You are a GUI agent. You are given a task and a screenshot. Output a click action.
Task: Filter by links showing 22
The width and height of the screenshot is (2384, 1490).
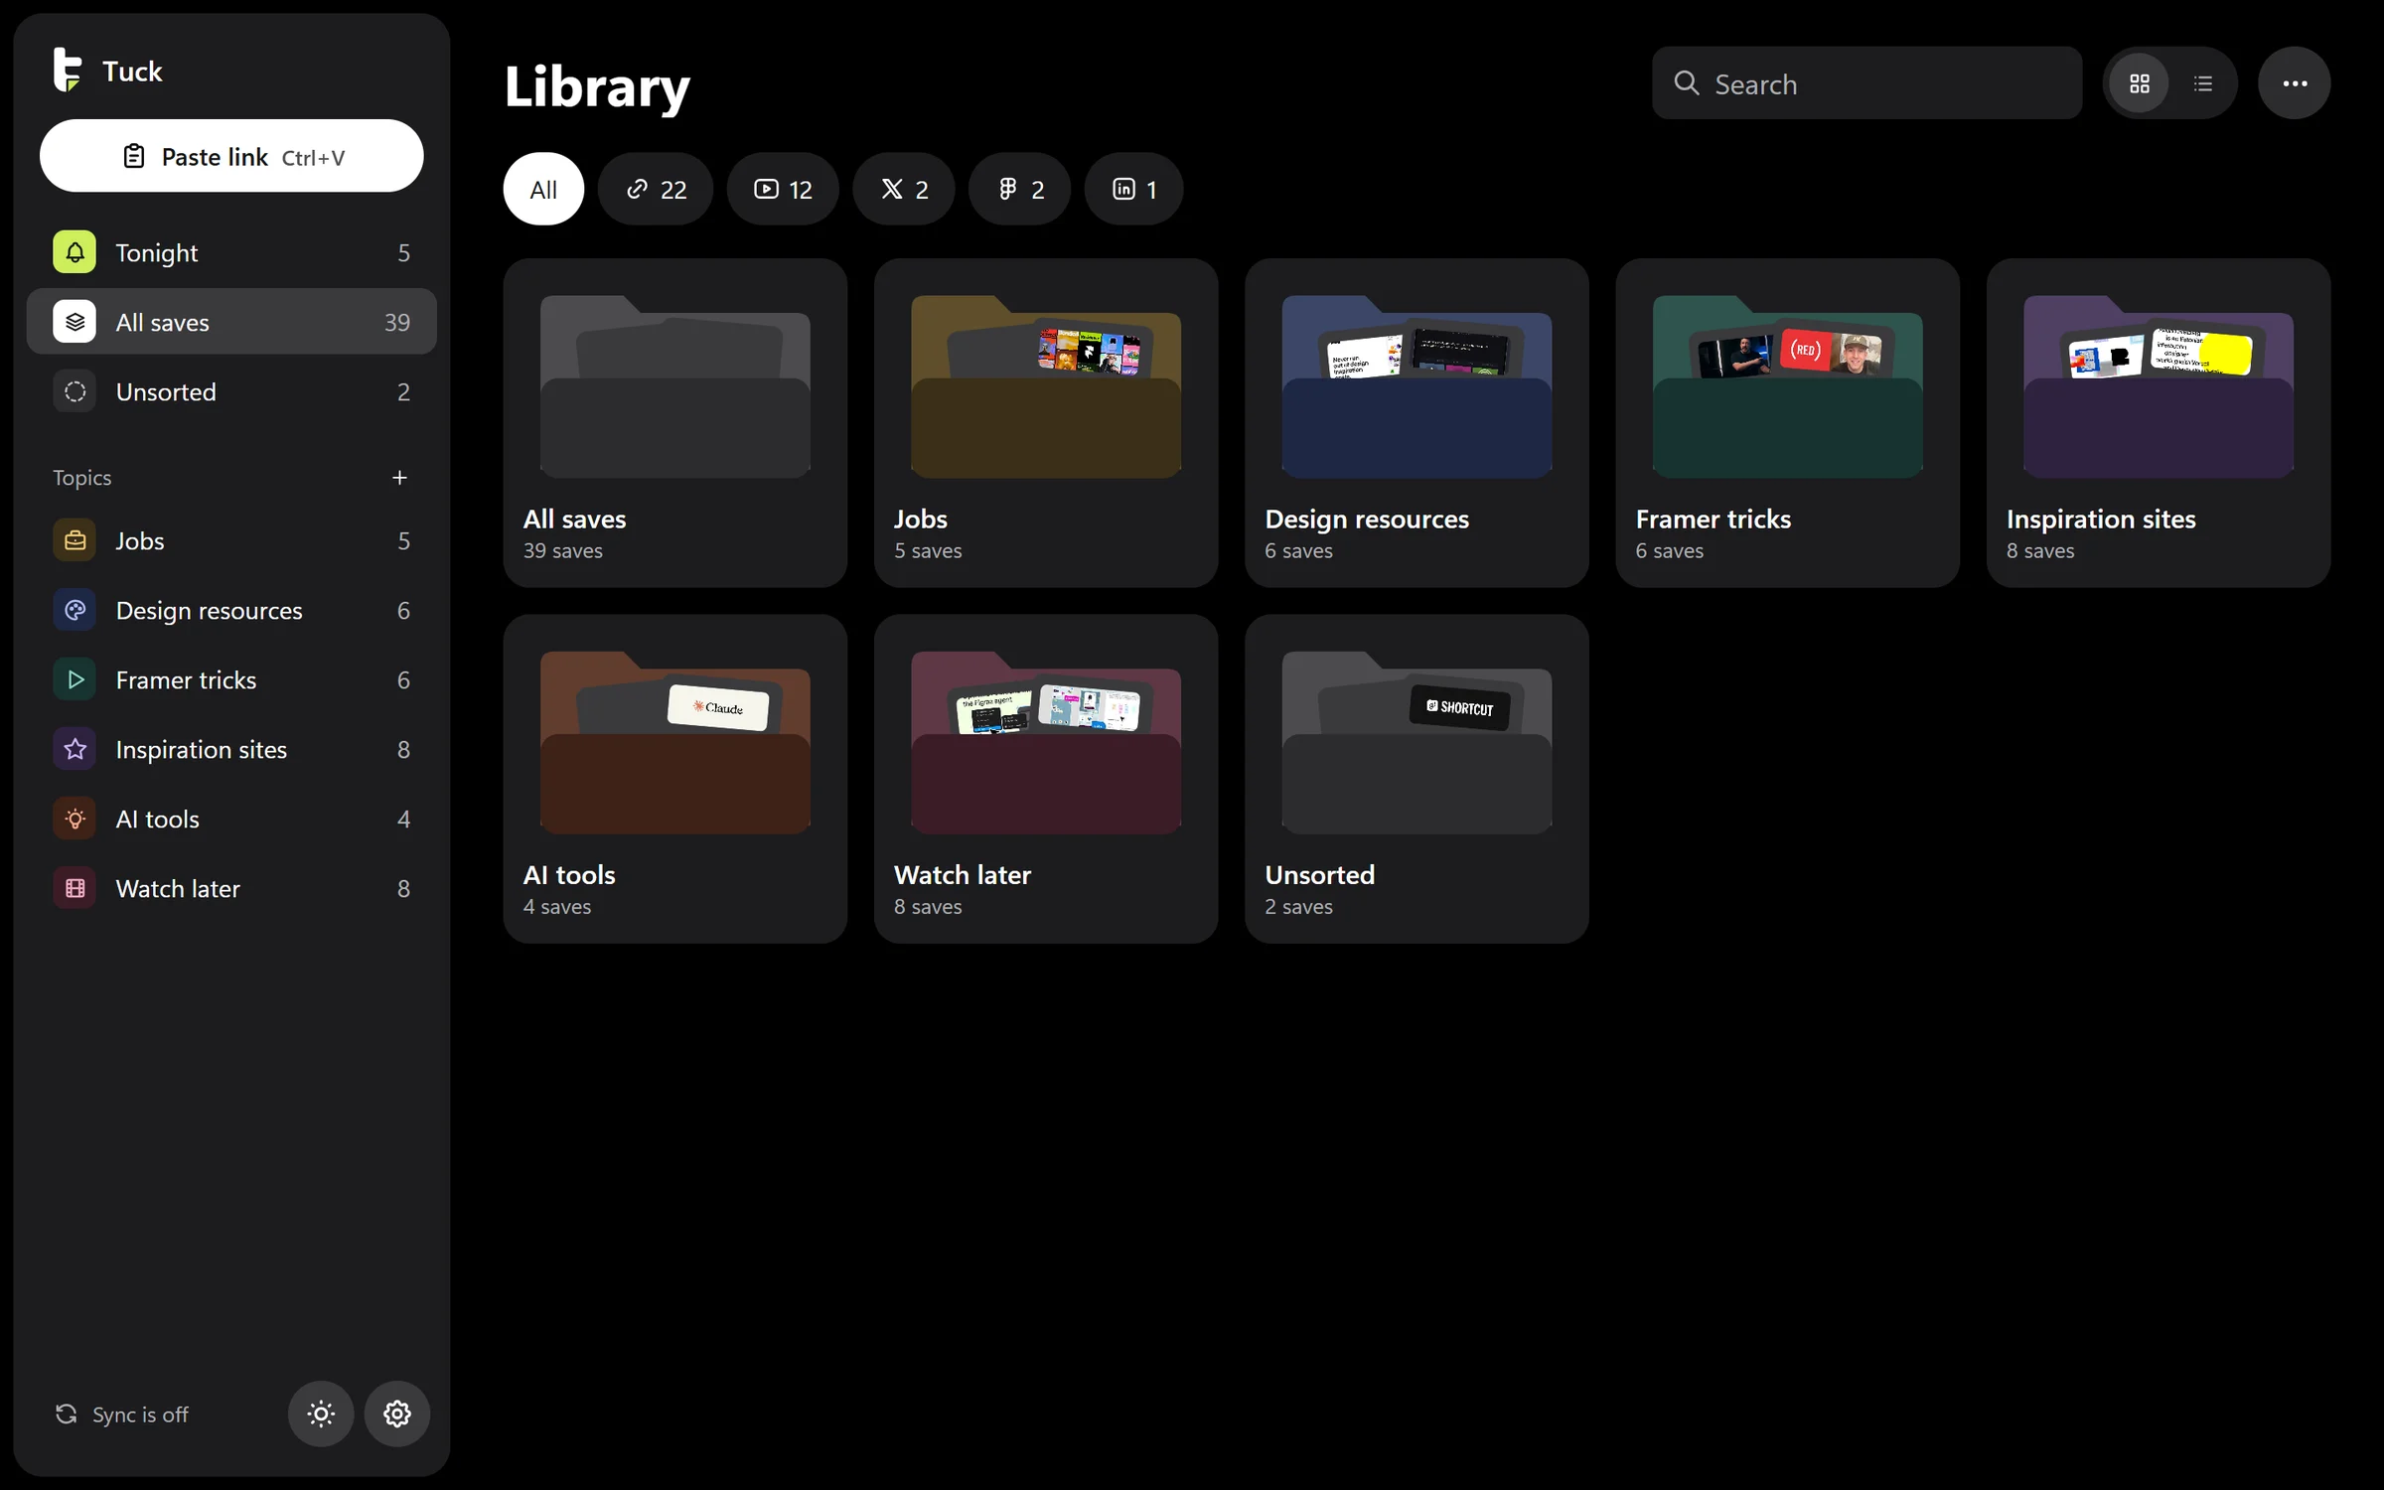tap(656, 189)
